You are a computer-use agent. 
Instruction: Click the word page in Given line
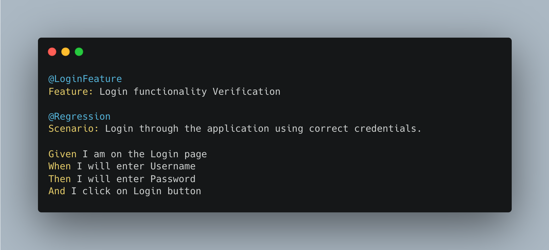point(196,154)
